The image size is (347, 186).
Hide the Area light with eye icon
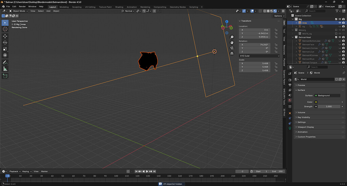340,23
